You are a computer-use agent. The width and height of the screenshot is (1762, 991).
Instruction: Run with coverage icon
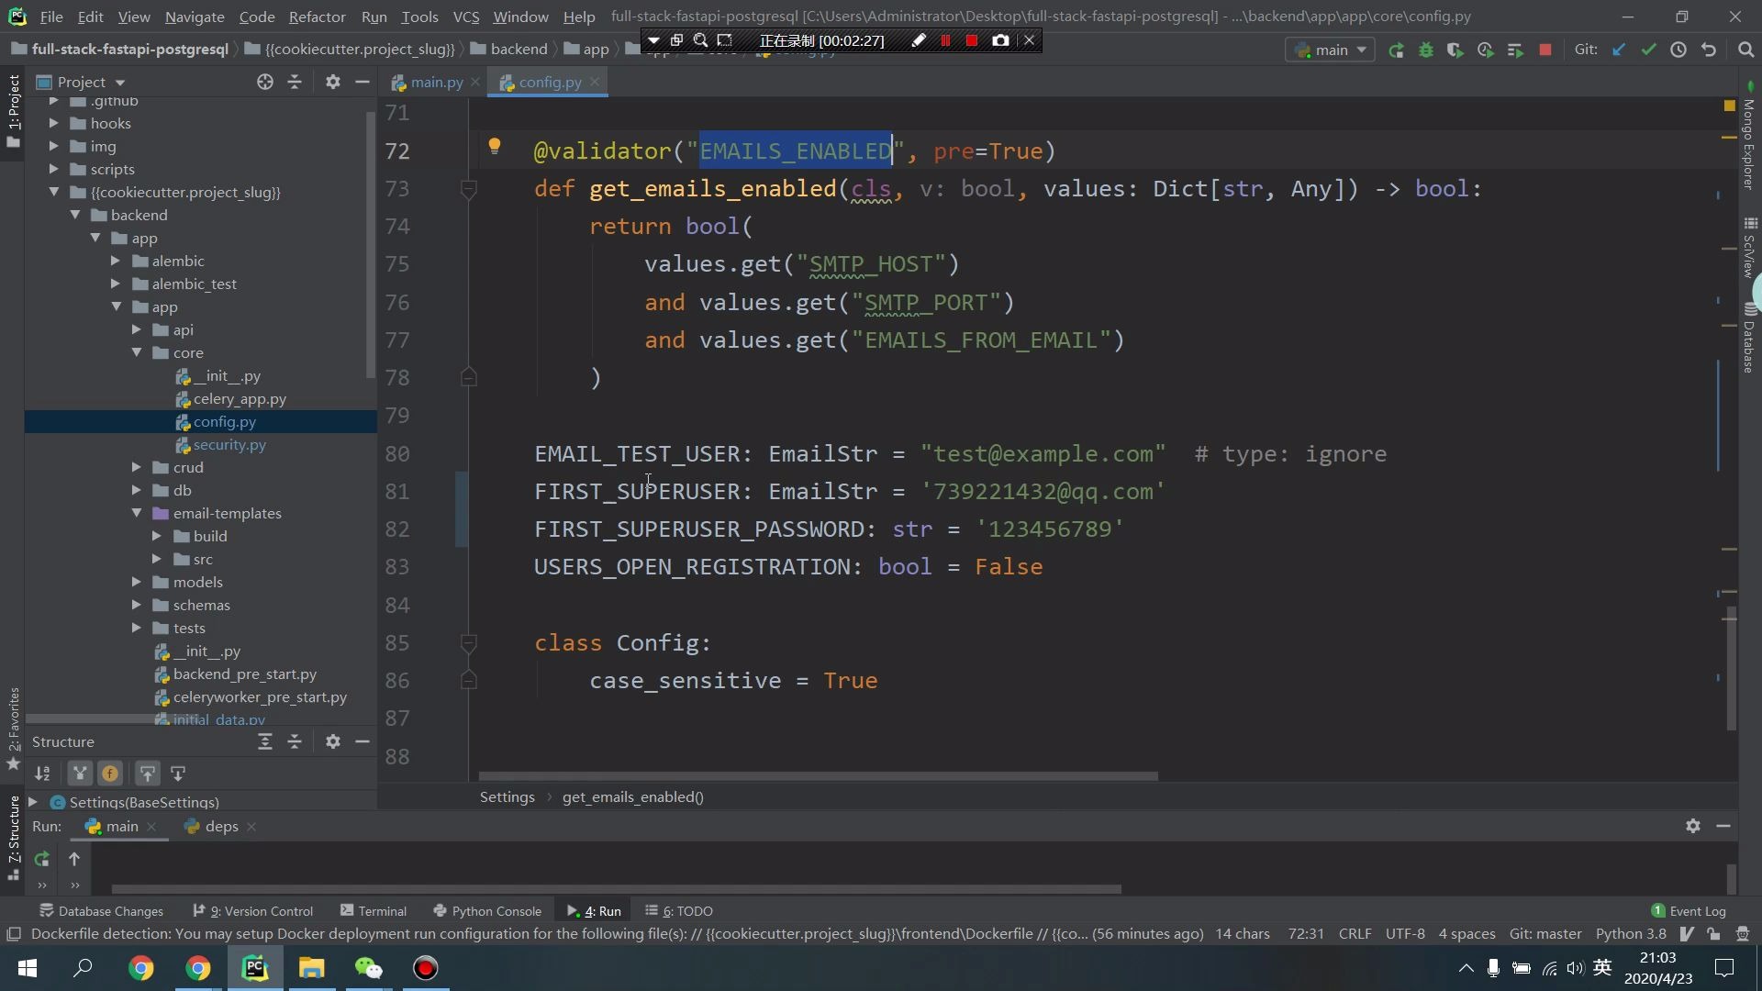tap(1455, 50)
